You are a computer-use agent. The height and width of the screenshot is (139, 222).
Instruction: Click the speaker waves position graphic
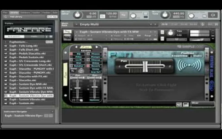click(189, 65)
